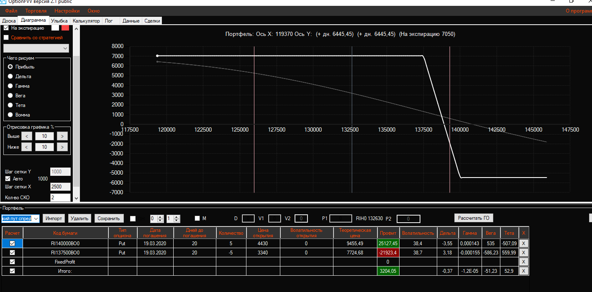Open the Файл menu

click(11, 11)
